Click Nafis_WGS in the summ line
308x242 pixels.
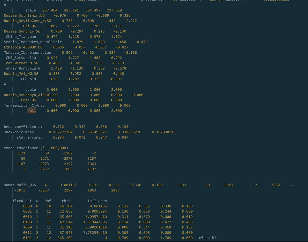(26, 185)
